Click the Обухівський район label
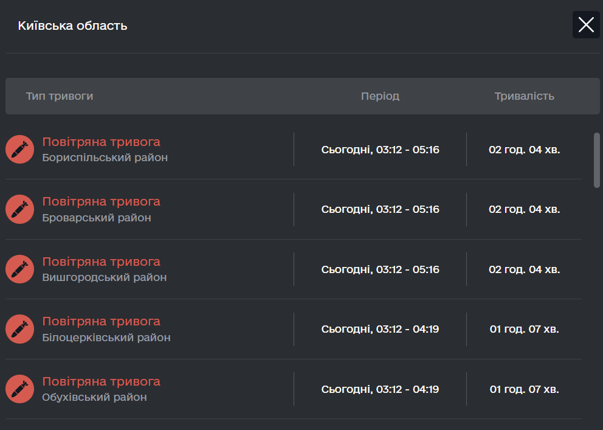This screenshot has width=603, height=430. pos(94,397)
